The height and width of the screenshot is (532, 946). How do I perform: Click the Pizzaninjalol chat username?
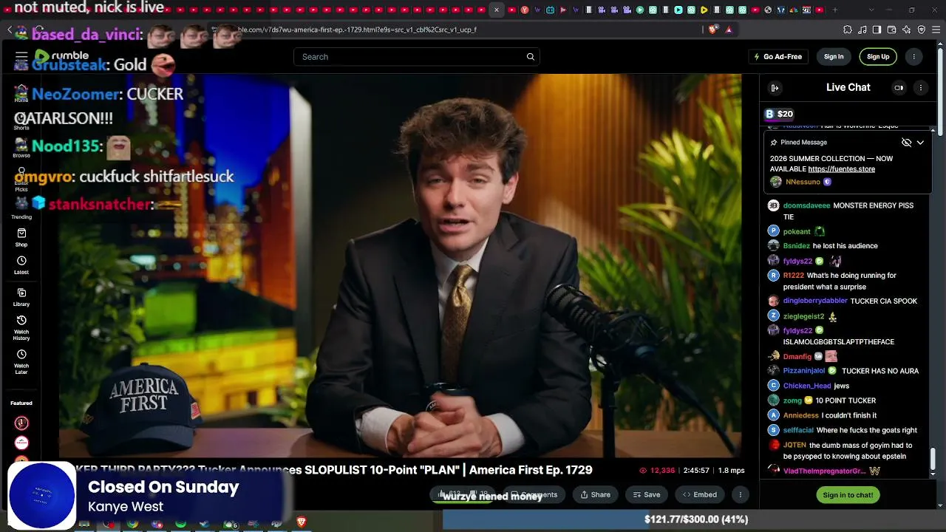[804, 371]
